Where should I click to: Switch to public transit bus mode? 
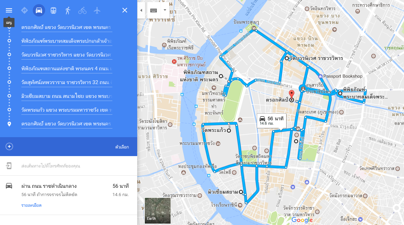(53, 11)
